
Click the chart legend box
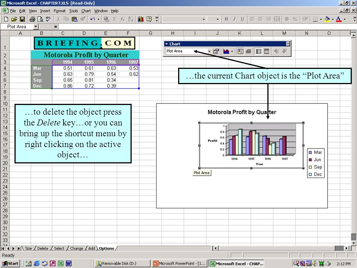[x=316, y=163]
